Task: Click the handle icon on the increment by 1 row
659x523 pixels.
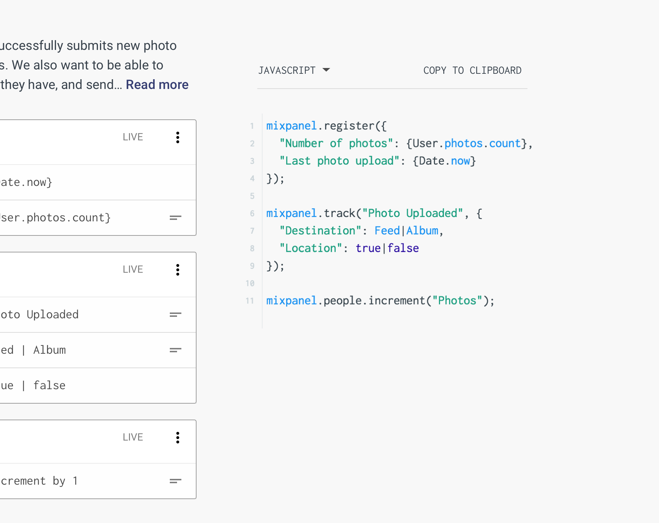Action: click(175, 481)
